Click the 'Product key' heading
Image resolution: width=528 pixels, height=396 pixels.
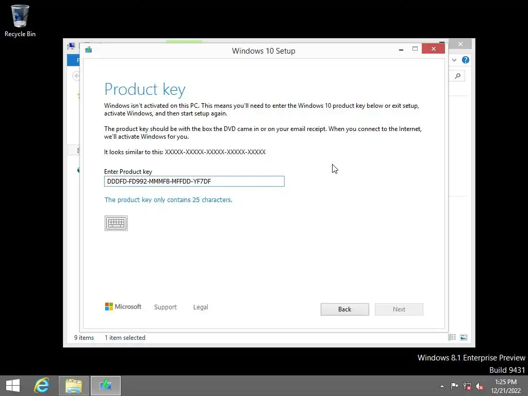point(145,89)
